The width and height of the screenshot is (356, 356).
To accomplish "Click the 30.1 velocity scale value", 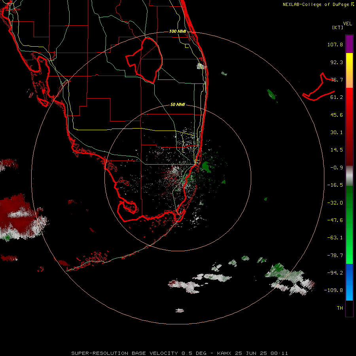I will [337, 133].
